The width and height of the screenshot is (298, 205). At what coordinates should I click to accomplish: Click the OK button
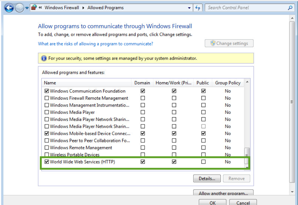(212, 203)
